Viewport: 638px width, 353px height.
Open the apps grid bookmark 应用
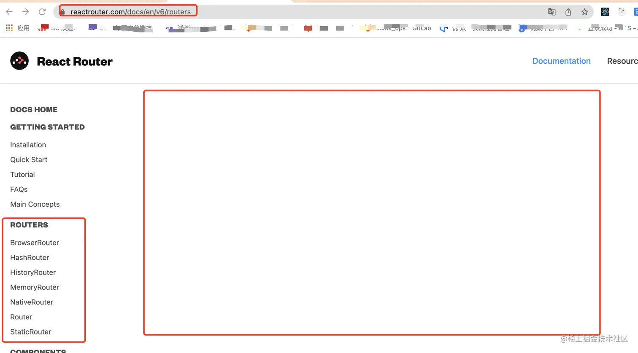coord(17,28)
